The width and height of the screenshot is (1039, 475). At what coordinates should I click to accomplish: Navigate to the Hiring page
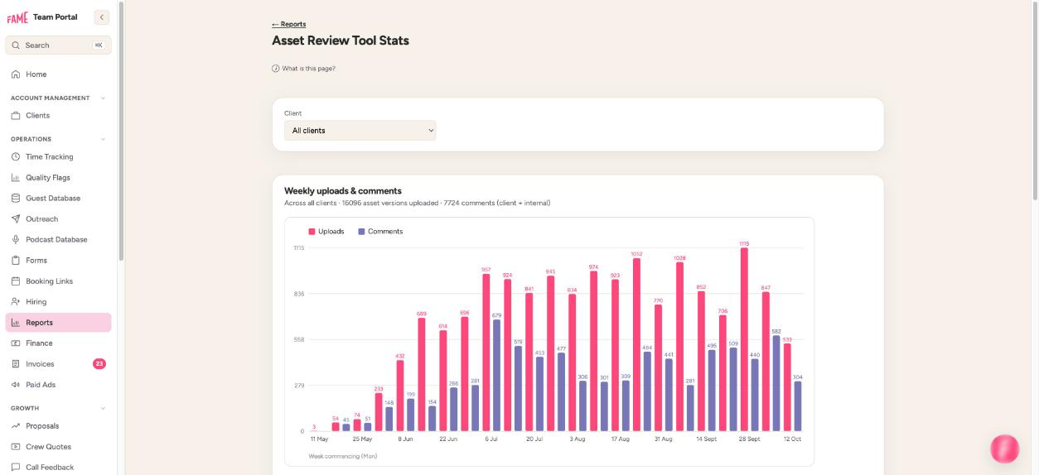[x=58, y=302]
